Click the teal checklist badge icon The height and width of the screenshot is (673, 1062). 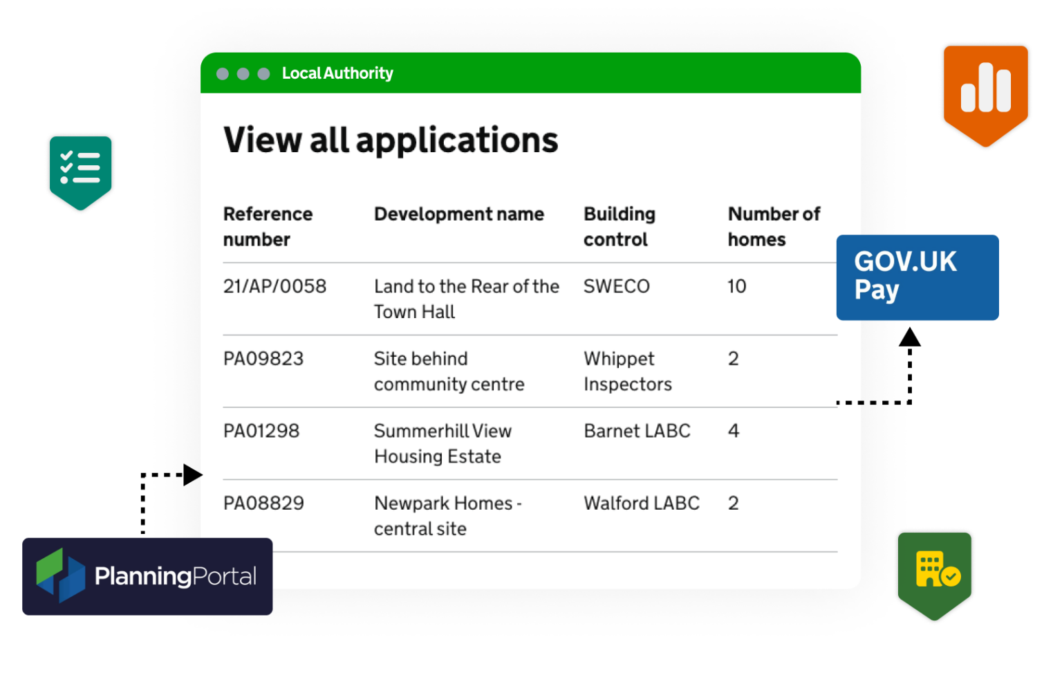point(80,170)
